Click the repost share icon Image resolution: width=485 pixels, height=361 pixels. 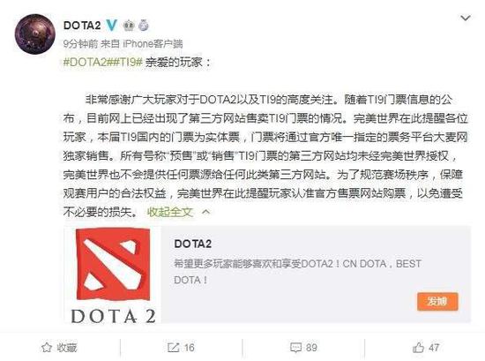pyautogui.click(x=173, y=348)
